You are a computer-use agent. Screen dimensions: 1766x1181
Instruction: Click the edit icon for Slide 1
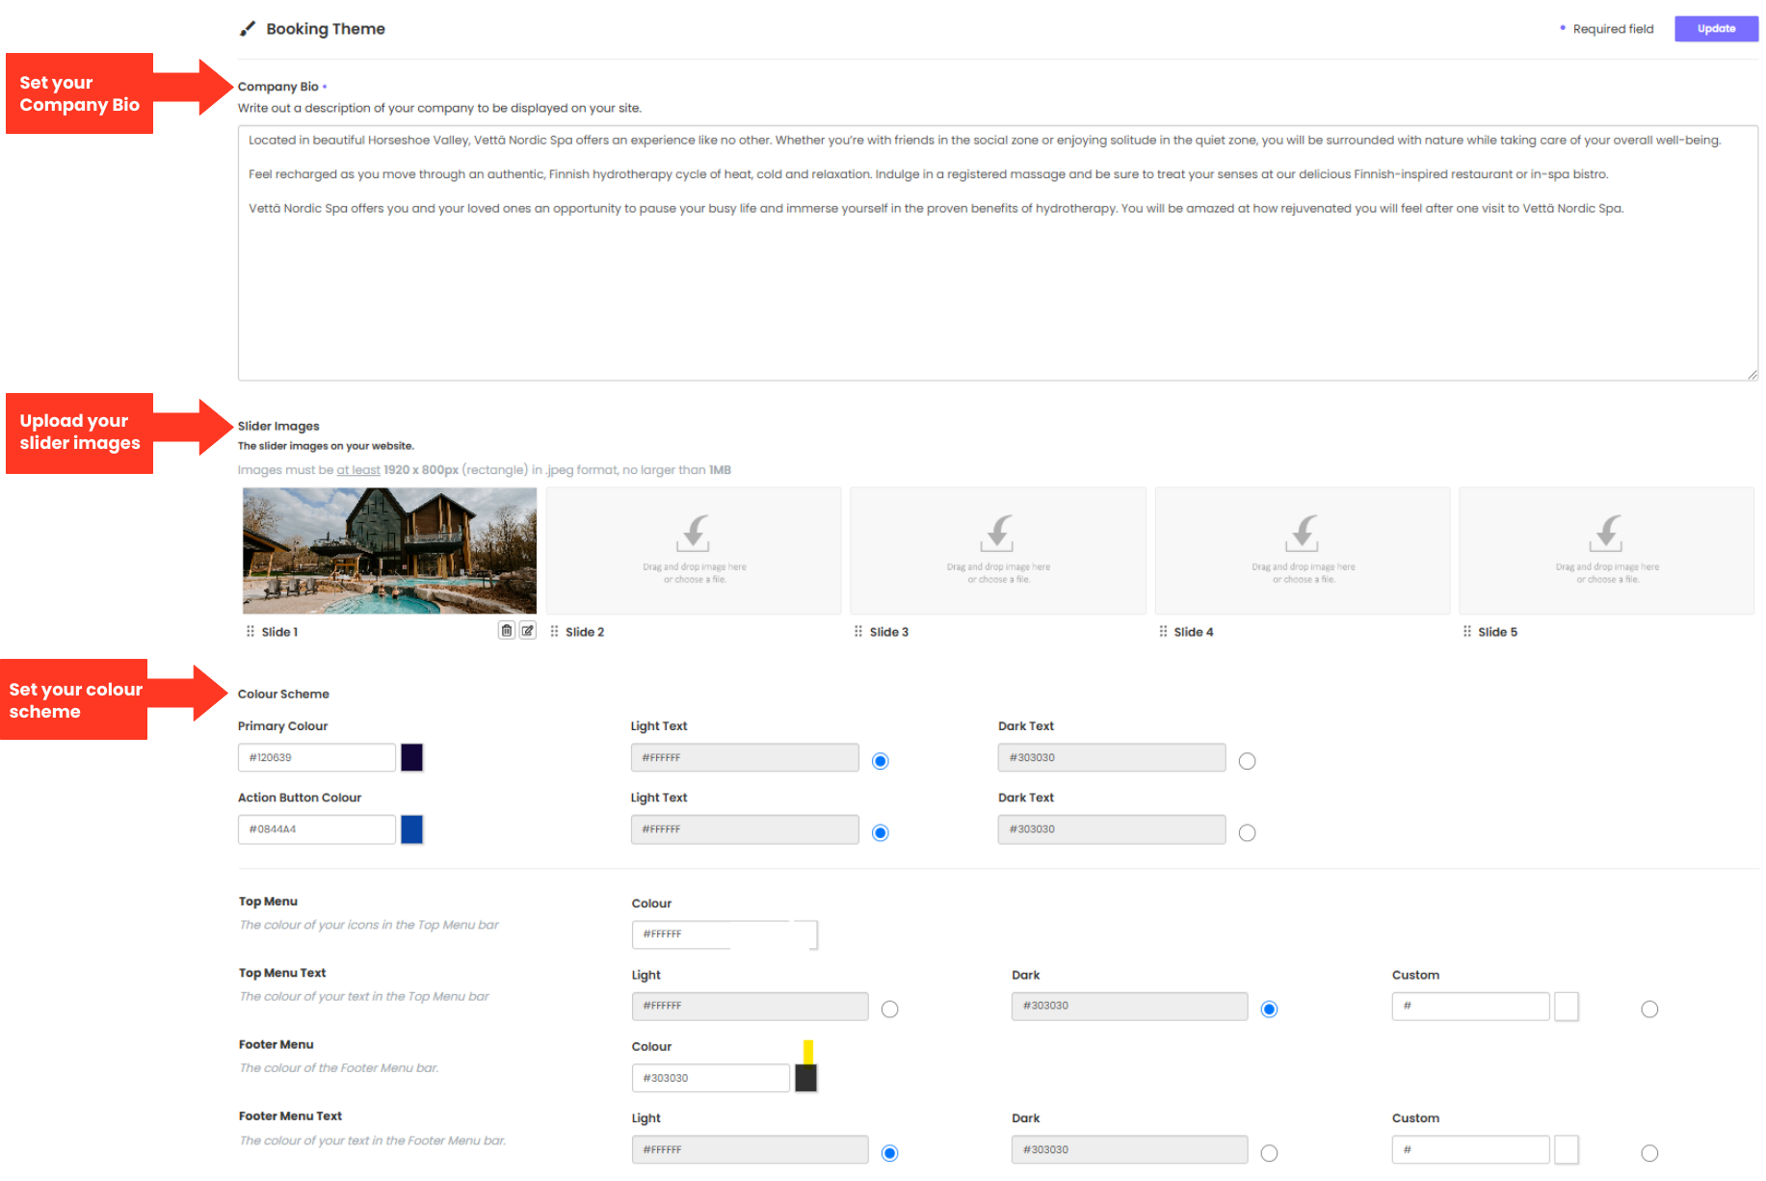tap(528, 631)
